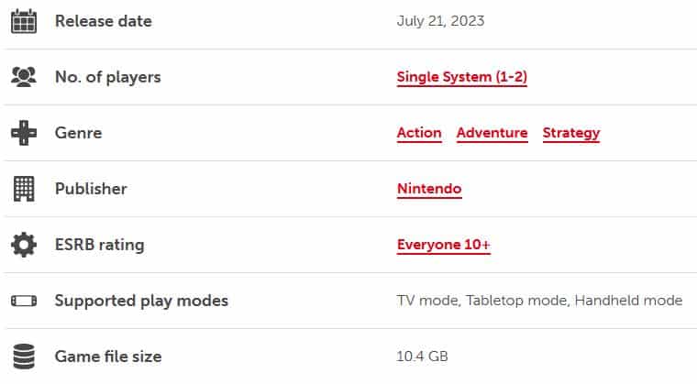The image size is (697, 384).
Task: Select the Adventure genre link
Action: 492,133
